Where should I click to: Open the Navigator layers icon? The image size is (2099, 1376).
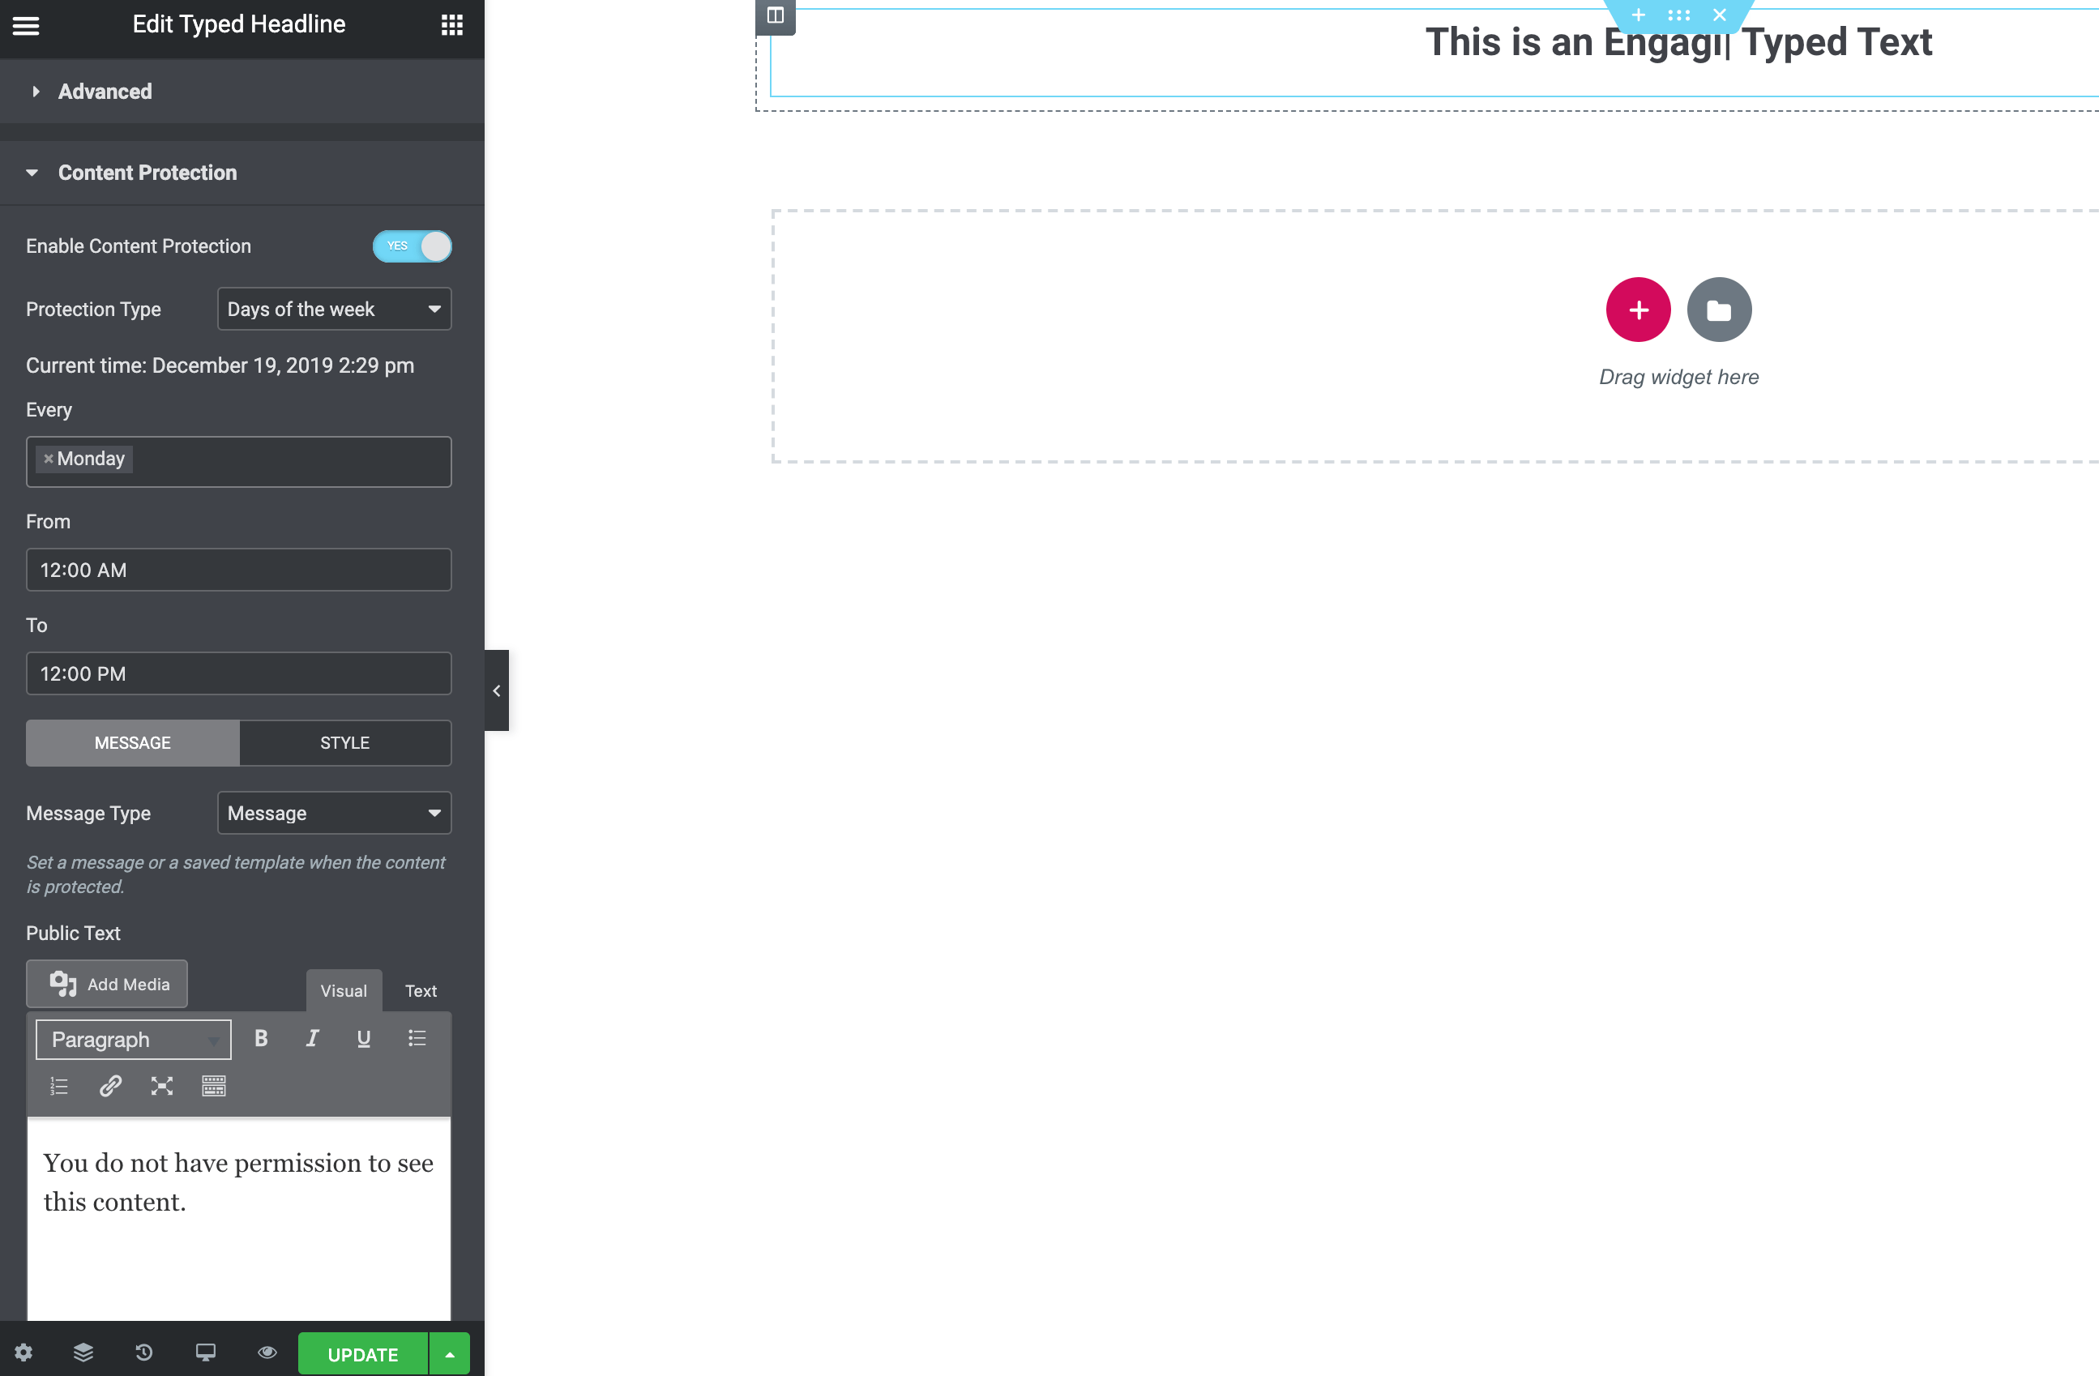83,1352
